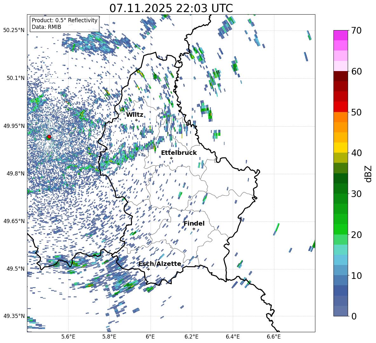The image size is (376, 343).
Task: Click the 6.6°E longitude label
Action: [x=274, y=337]
